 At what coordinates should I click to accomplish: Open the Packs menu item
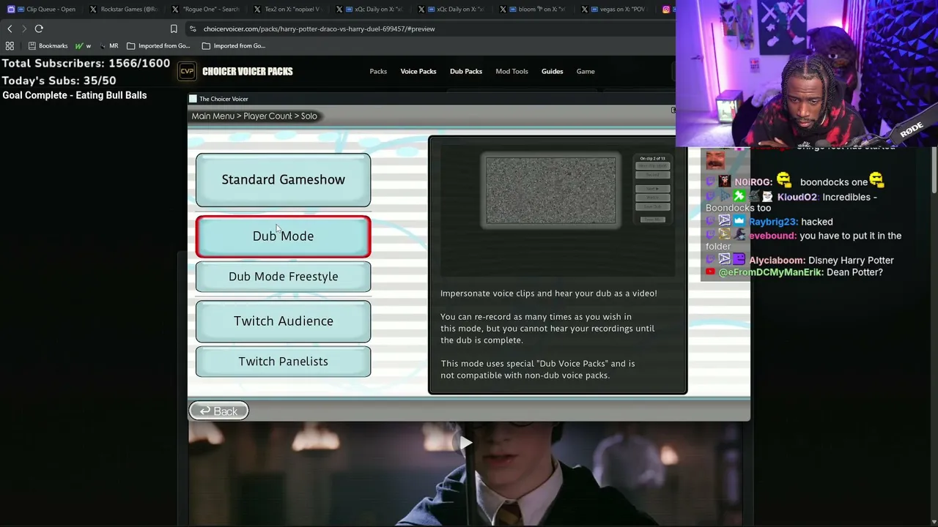click(378, 71)
